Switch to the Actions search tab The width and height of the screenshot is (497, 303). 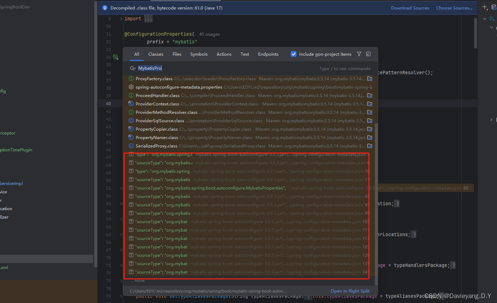tap(224, 54)
